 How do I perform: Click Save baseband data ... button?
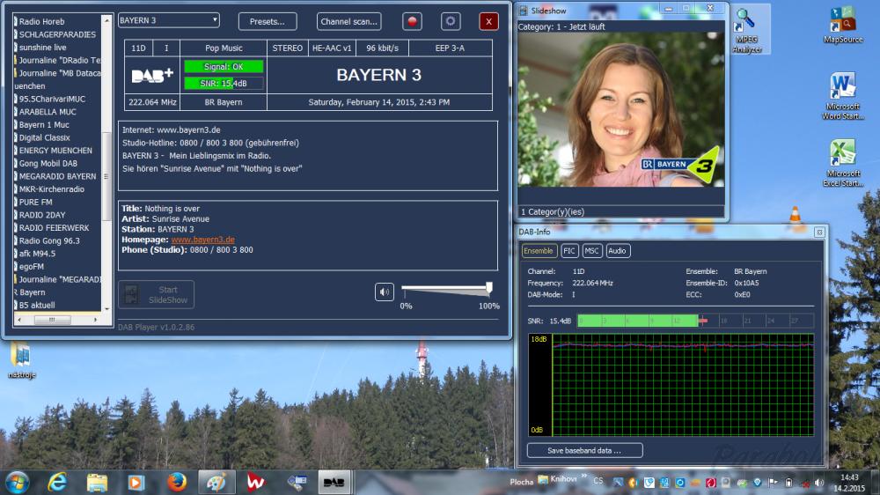[584, 451]
